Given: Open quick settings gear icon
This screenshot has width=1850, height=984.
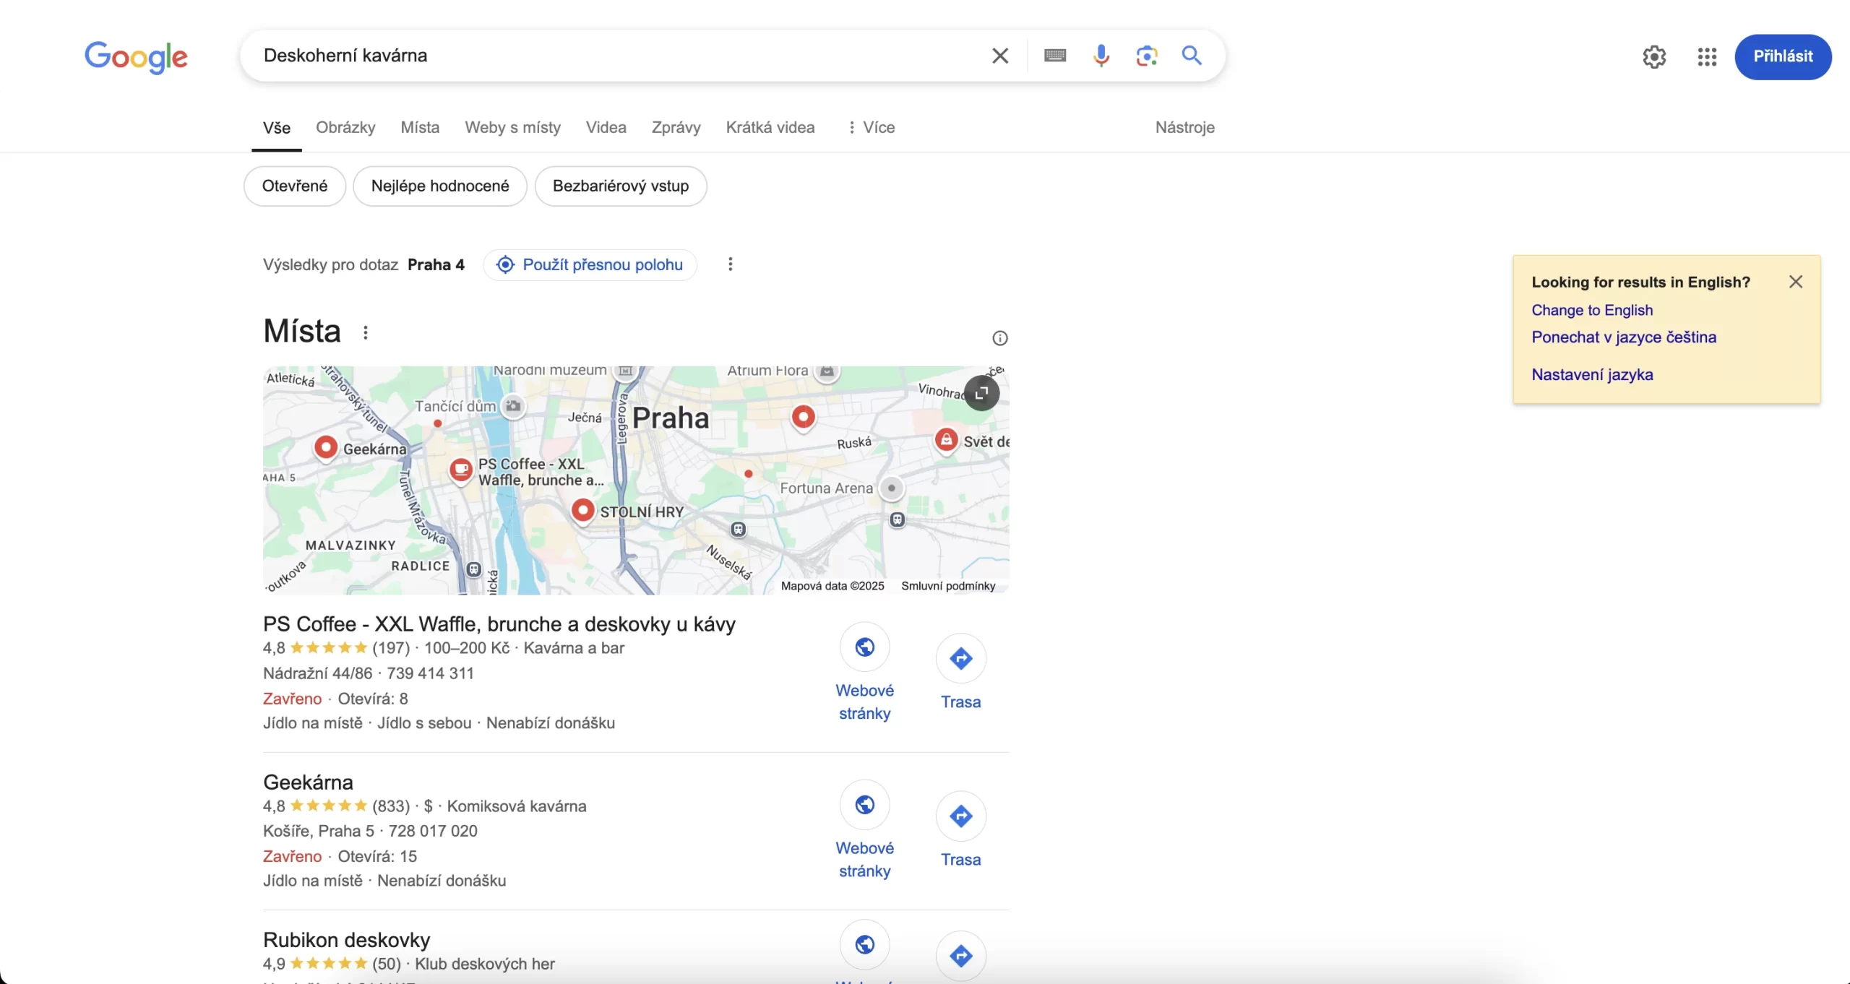Looking at the screenshot, I should [1654, 56].
